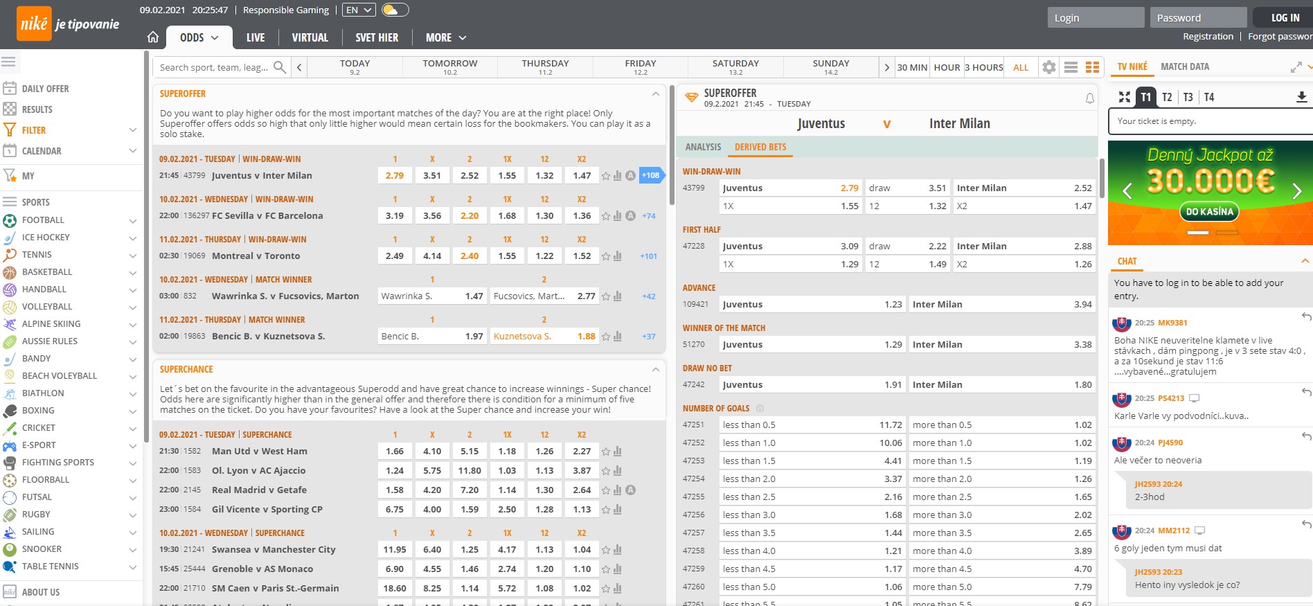Viewport: 1313px width, 606px height.
Task: Open statistics chart for FC Sevilla v FC Barcelona
Action: (617, 216)
